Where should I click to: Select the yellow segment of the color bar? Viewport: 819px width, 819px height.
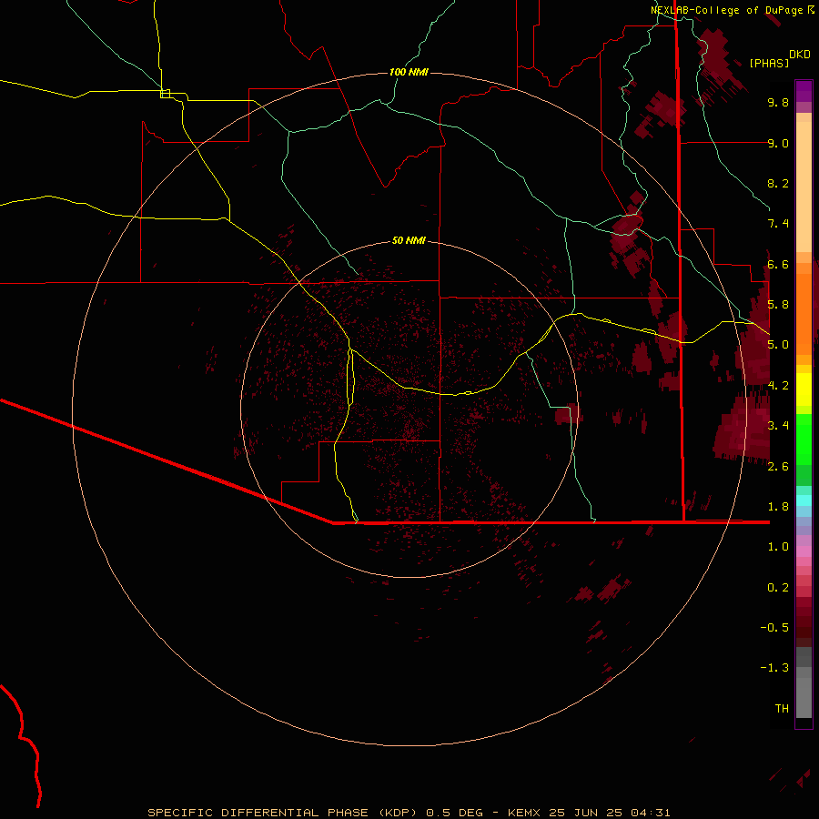tap(804, 389)
